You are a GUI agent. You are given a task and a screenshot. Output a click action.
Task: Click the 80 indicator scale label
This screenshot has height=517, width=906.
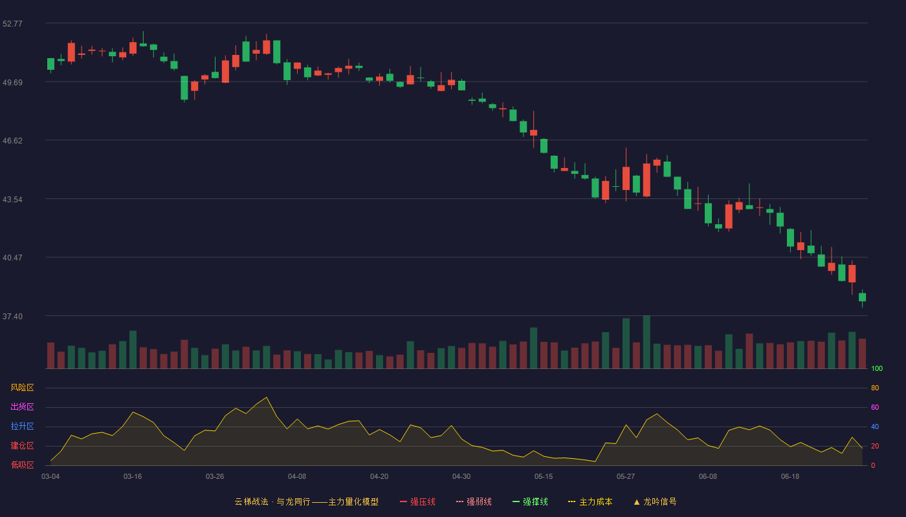[x=875, y=388]
